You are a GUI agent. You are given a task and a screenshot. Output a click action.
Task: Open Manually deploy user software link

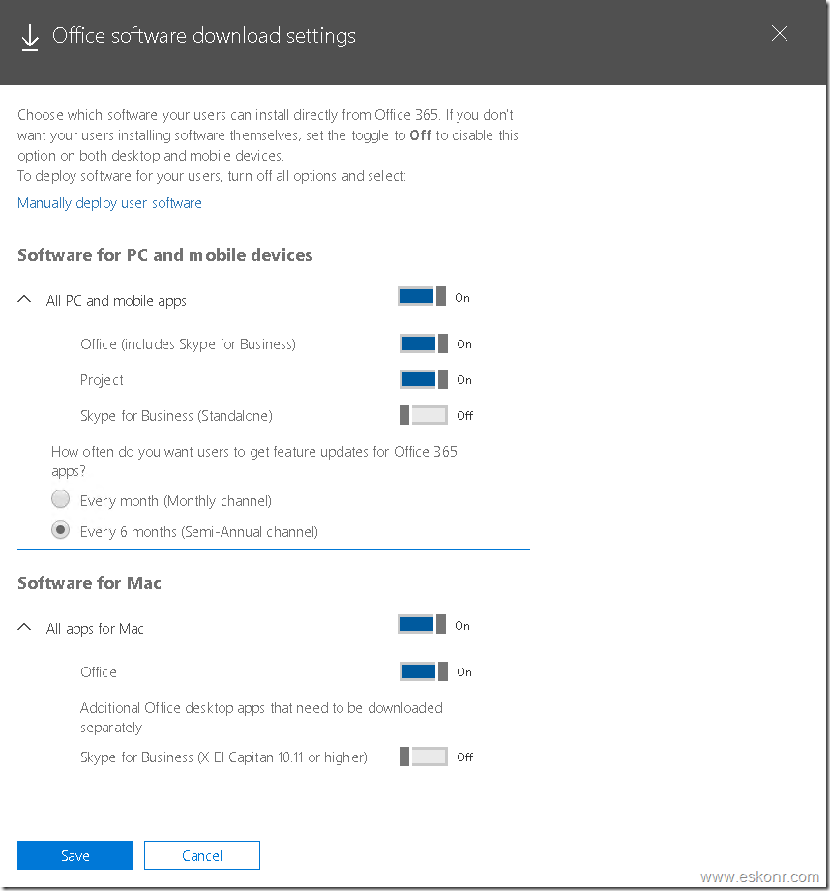coord(109,203)
